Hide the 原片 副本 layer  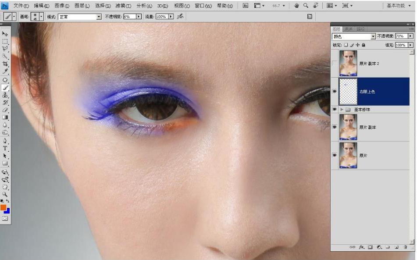click(x=335, y=127)
